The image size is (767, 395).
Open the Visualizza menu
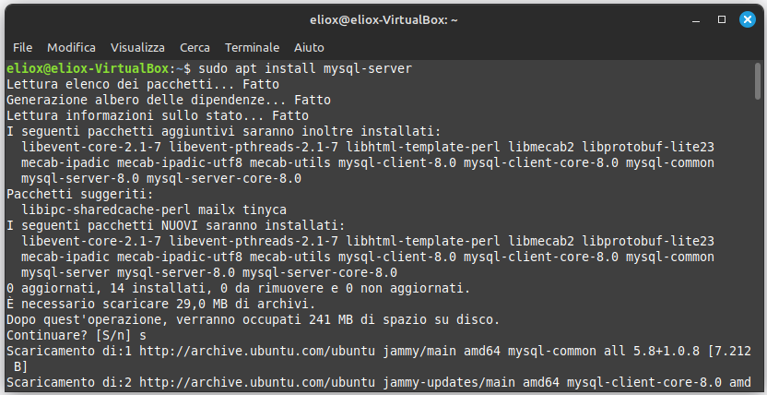(x=137, y=47)
